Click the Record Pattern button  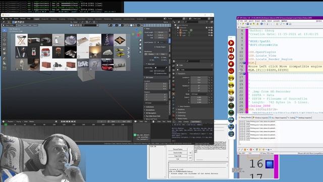(x=178, y=149)
